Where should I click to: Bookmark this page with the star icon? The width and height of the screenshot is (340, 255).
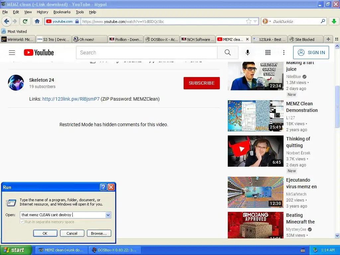tap(248, 21)
